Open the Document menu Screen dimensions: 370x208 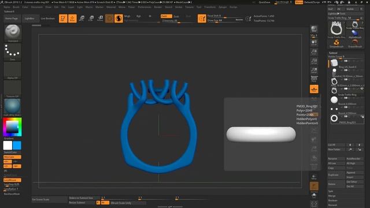click(36, 7)
